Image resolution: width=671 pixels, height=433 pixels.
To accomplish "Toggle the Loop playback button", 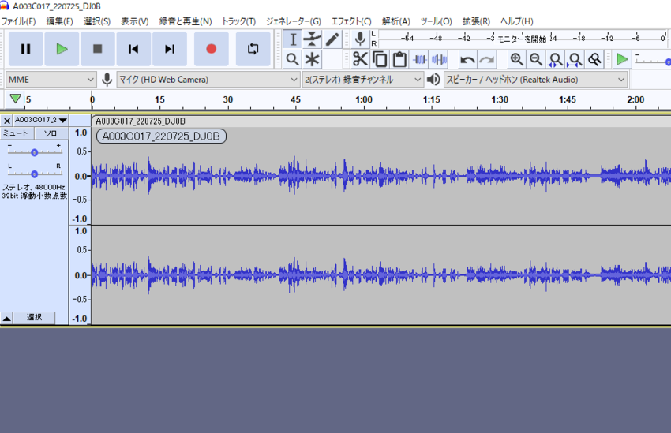I will [253, 49].
